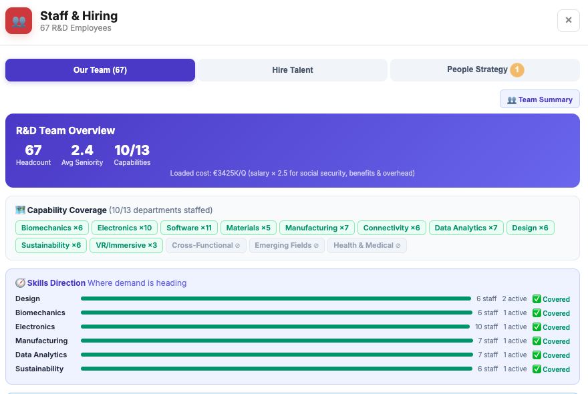This screenshot has height=394, width=588.
Task: Click the compass icon beside Skills Direction
Action: click(x=20, y=283)
